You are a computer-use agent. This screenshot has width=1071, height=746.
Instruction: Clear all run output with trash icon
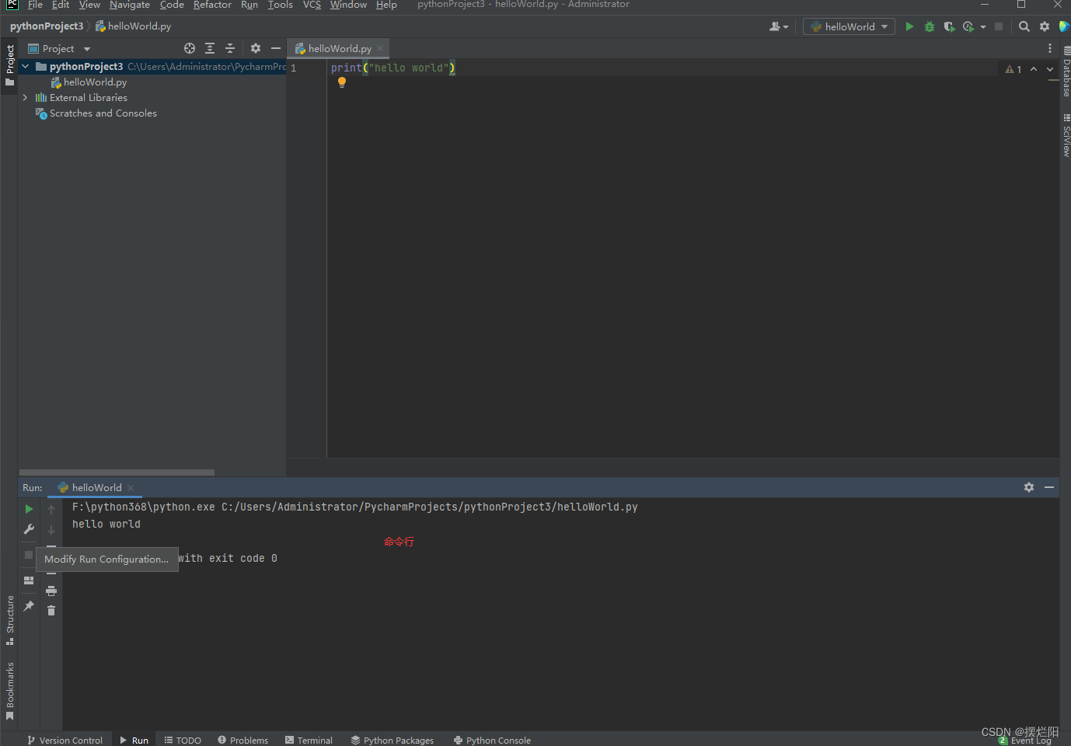tap(51, 611)
